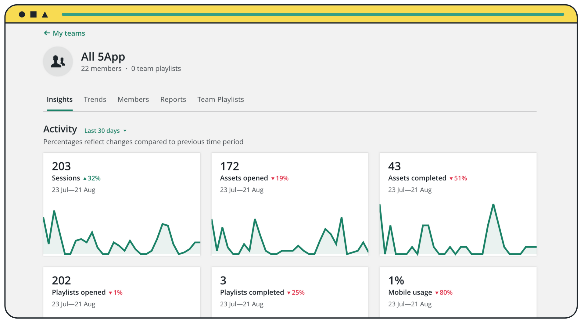The width and height of the screenshot is (584, 328).
Task: Click the red down arrow beside Playlists completed
Action: pos(288,292)
